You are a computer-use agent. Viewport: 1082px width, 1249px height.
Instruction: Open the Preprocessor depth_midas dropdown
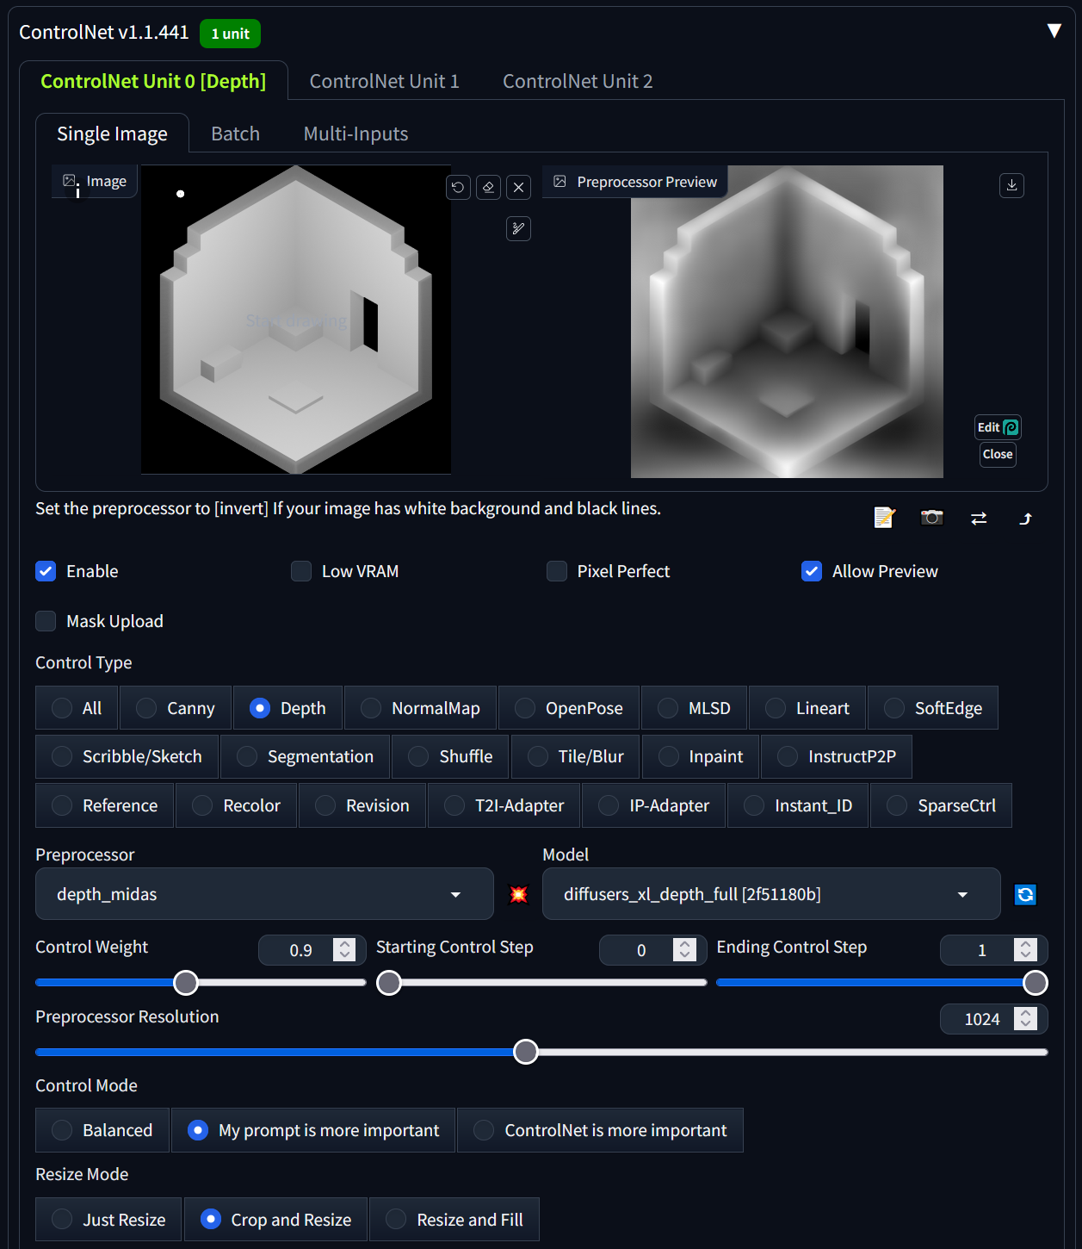pos(264,894)
